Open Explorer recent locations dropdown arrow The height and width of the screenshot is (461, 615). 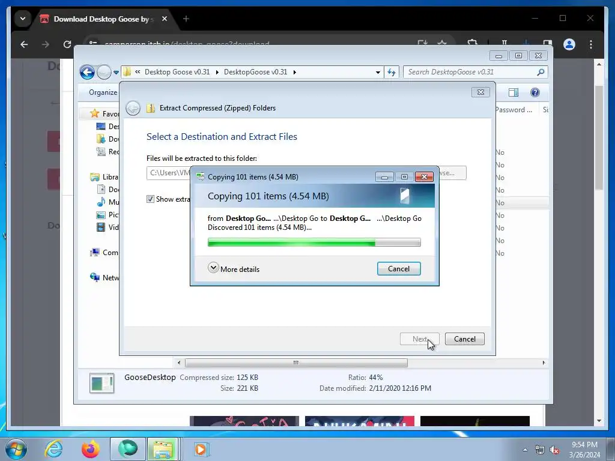[116, 73]
